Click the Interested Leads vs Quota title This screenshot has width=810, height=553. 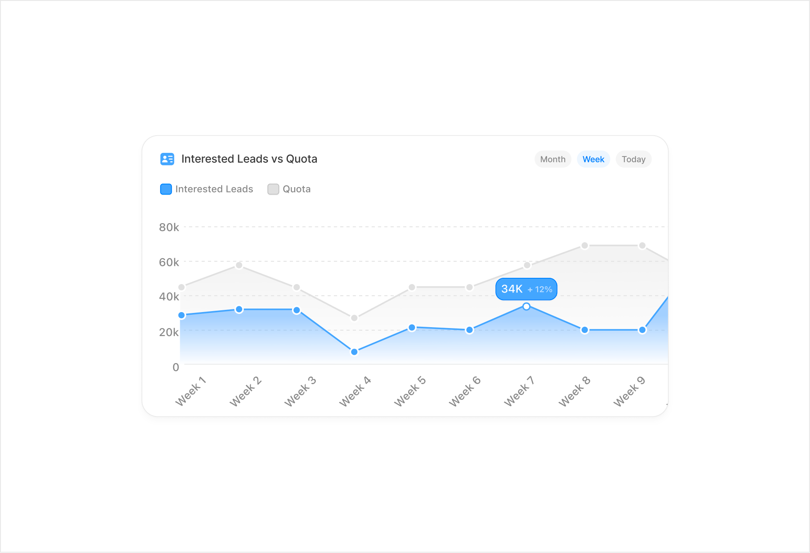point(249,159)
